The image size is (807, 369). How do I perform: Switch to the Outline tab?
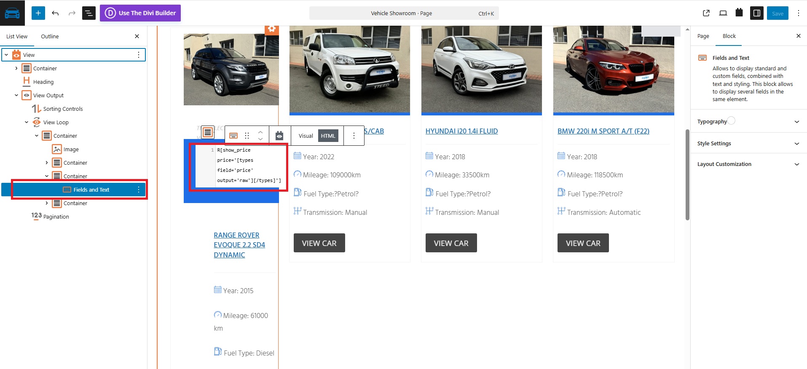coord(50,36)
